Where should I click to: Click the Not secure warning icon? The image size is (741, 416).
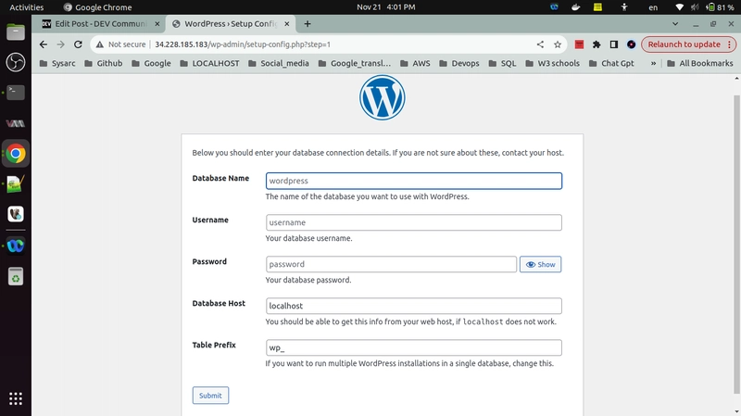(x=100, y=44)
